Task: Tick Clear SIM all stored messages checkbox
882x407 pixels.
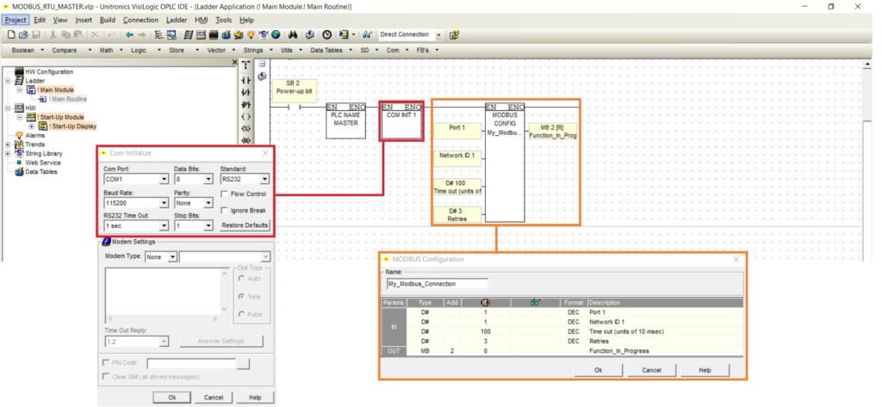Action: coord(105,377)
